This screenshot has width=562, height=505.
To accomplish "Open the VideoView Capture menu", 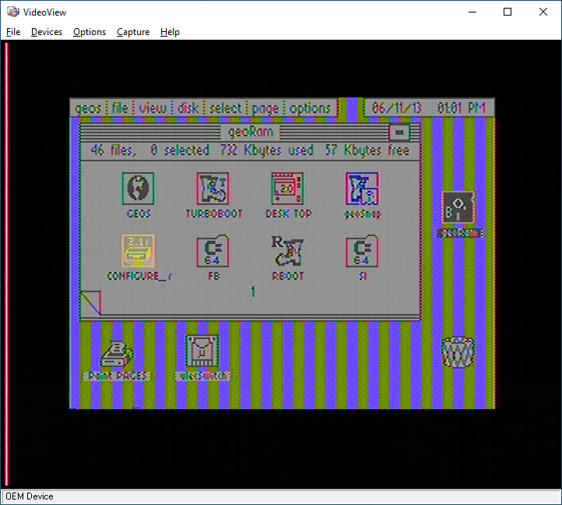I will tap(133, 32).
